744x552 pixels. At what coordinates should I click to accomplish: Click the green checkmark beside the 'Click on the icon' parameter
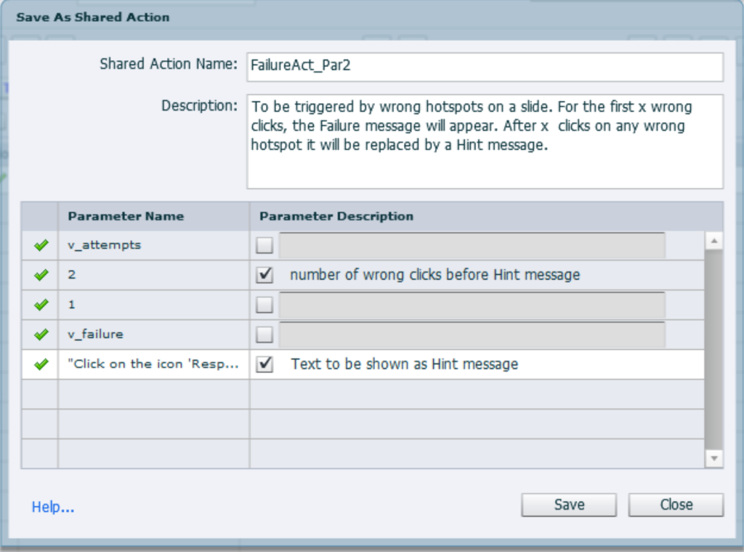click(41, 364)
